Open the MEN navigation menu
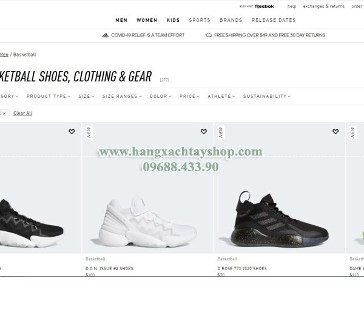The image size is (364, 312). pos(121,20)
